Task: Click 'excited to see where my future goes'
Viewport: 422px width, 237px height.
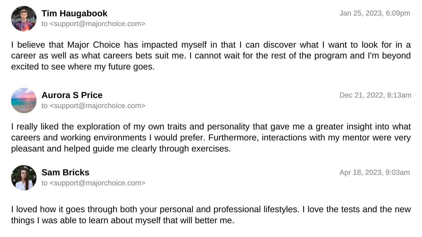Action: (83, 67)
